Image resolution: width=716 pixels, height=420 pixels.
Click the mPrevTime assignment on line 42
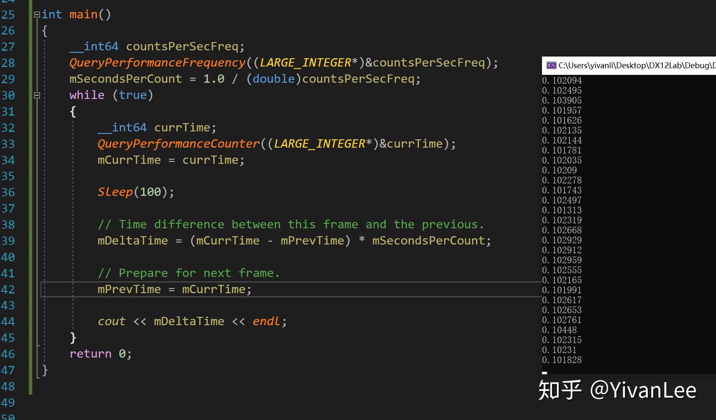coord(174,289)
